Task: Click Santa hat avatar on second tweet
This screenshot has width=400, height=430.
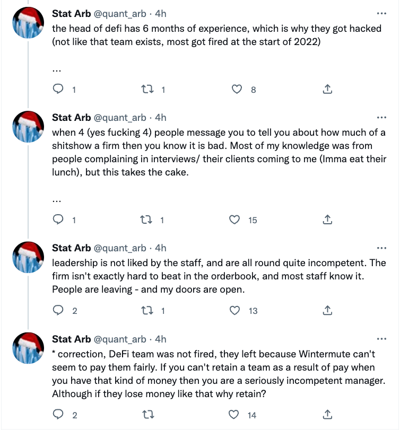Action: (28, 128)
